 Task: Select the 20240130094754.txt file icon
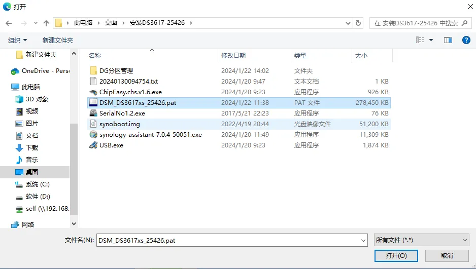click(x=93, y=81)
